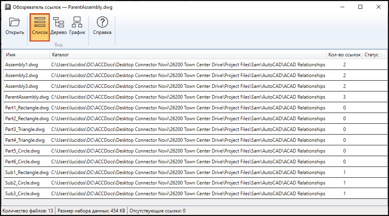Sort by the Каталог column header
The image size is (389, 216).
tap(188, 55)
